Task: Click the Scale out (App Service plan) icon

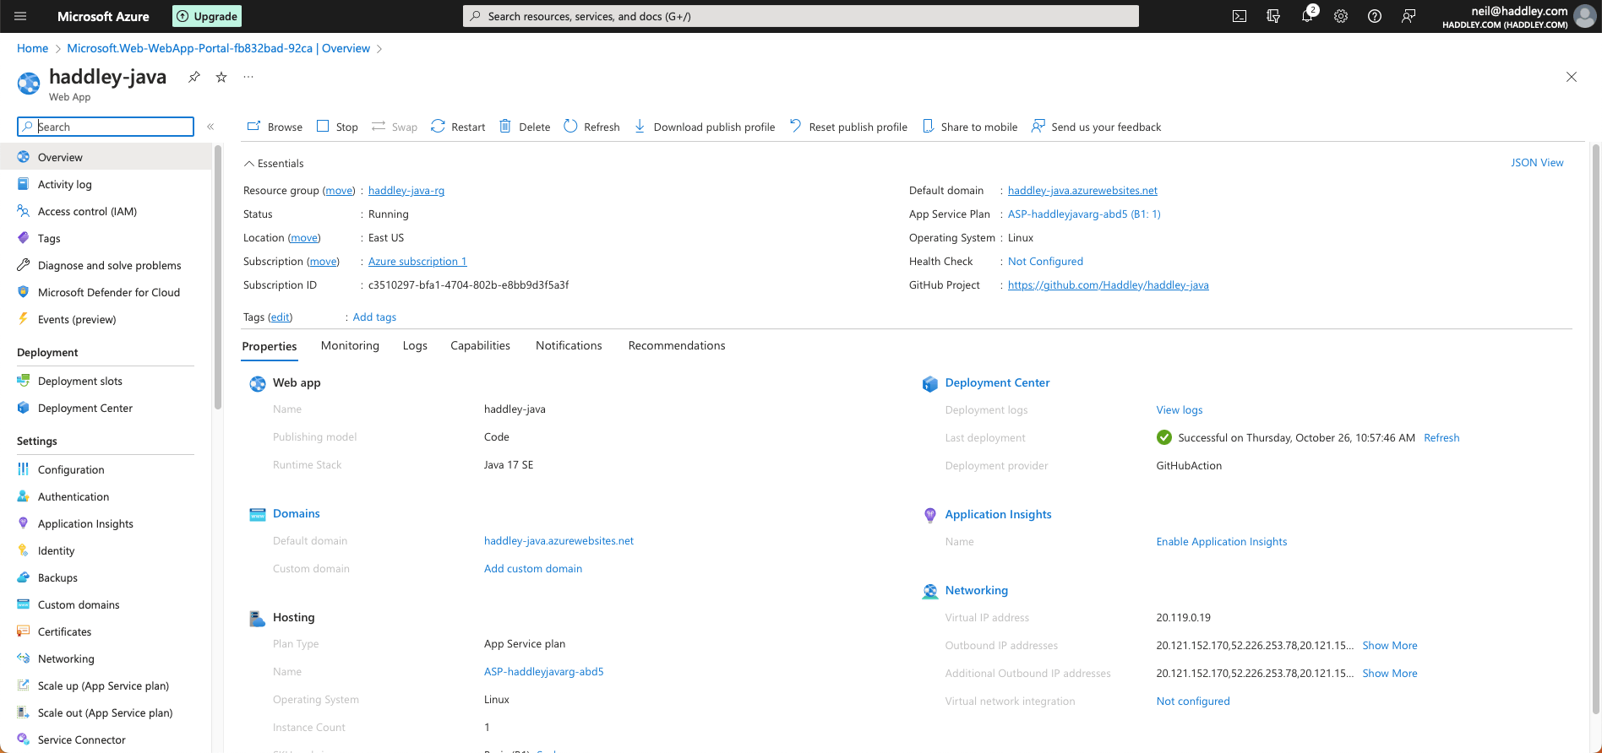Action: click(24, 712)
